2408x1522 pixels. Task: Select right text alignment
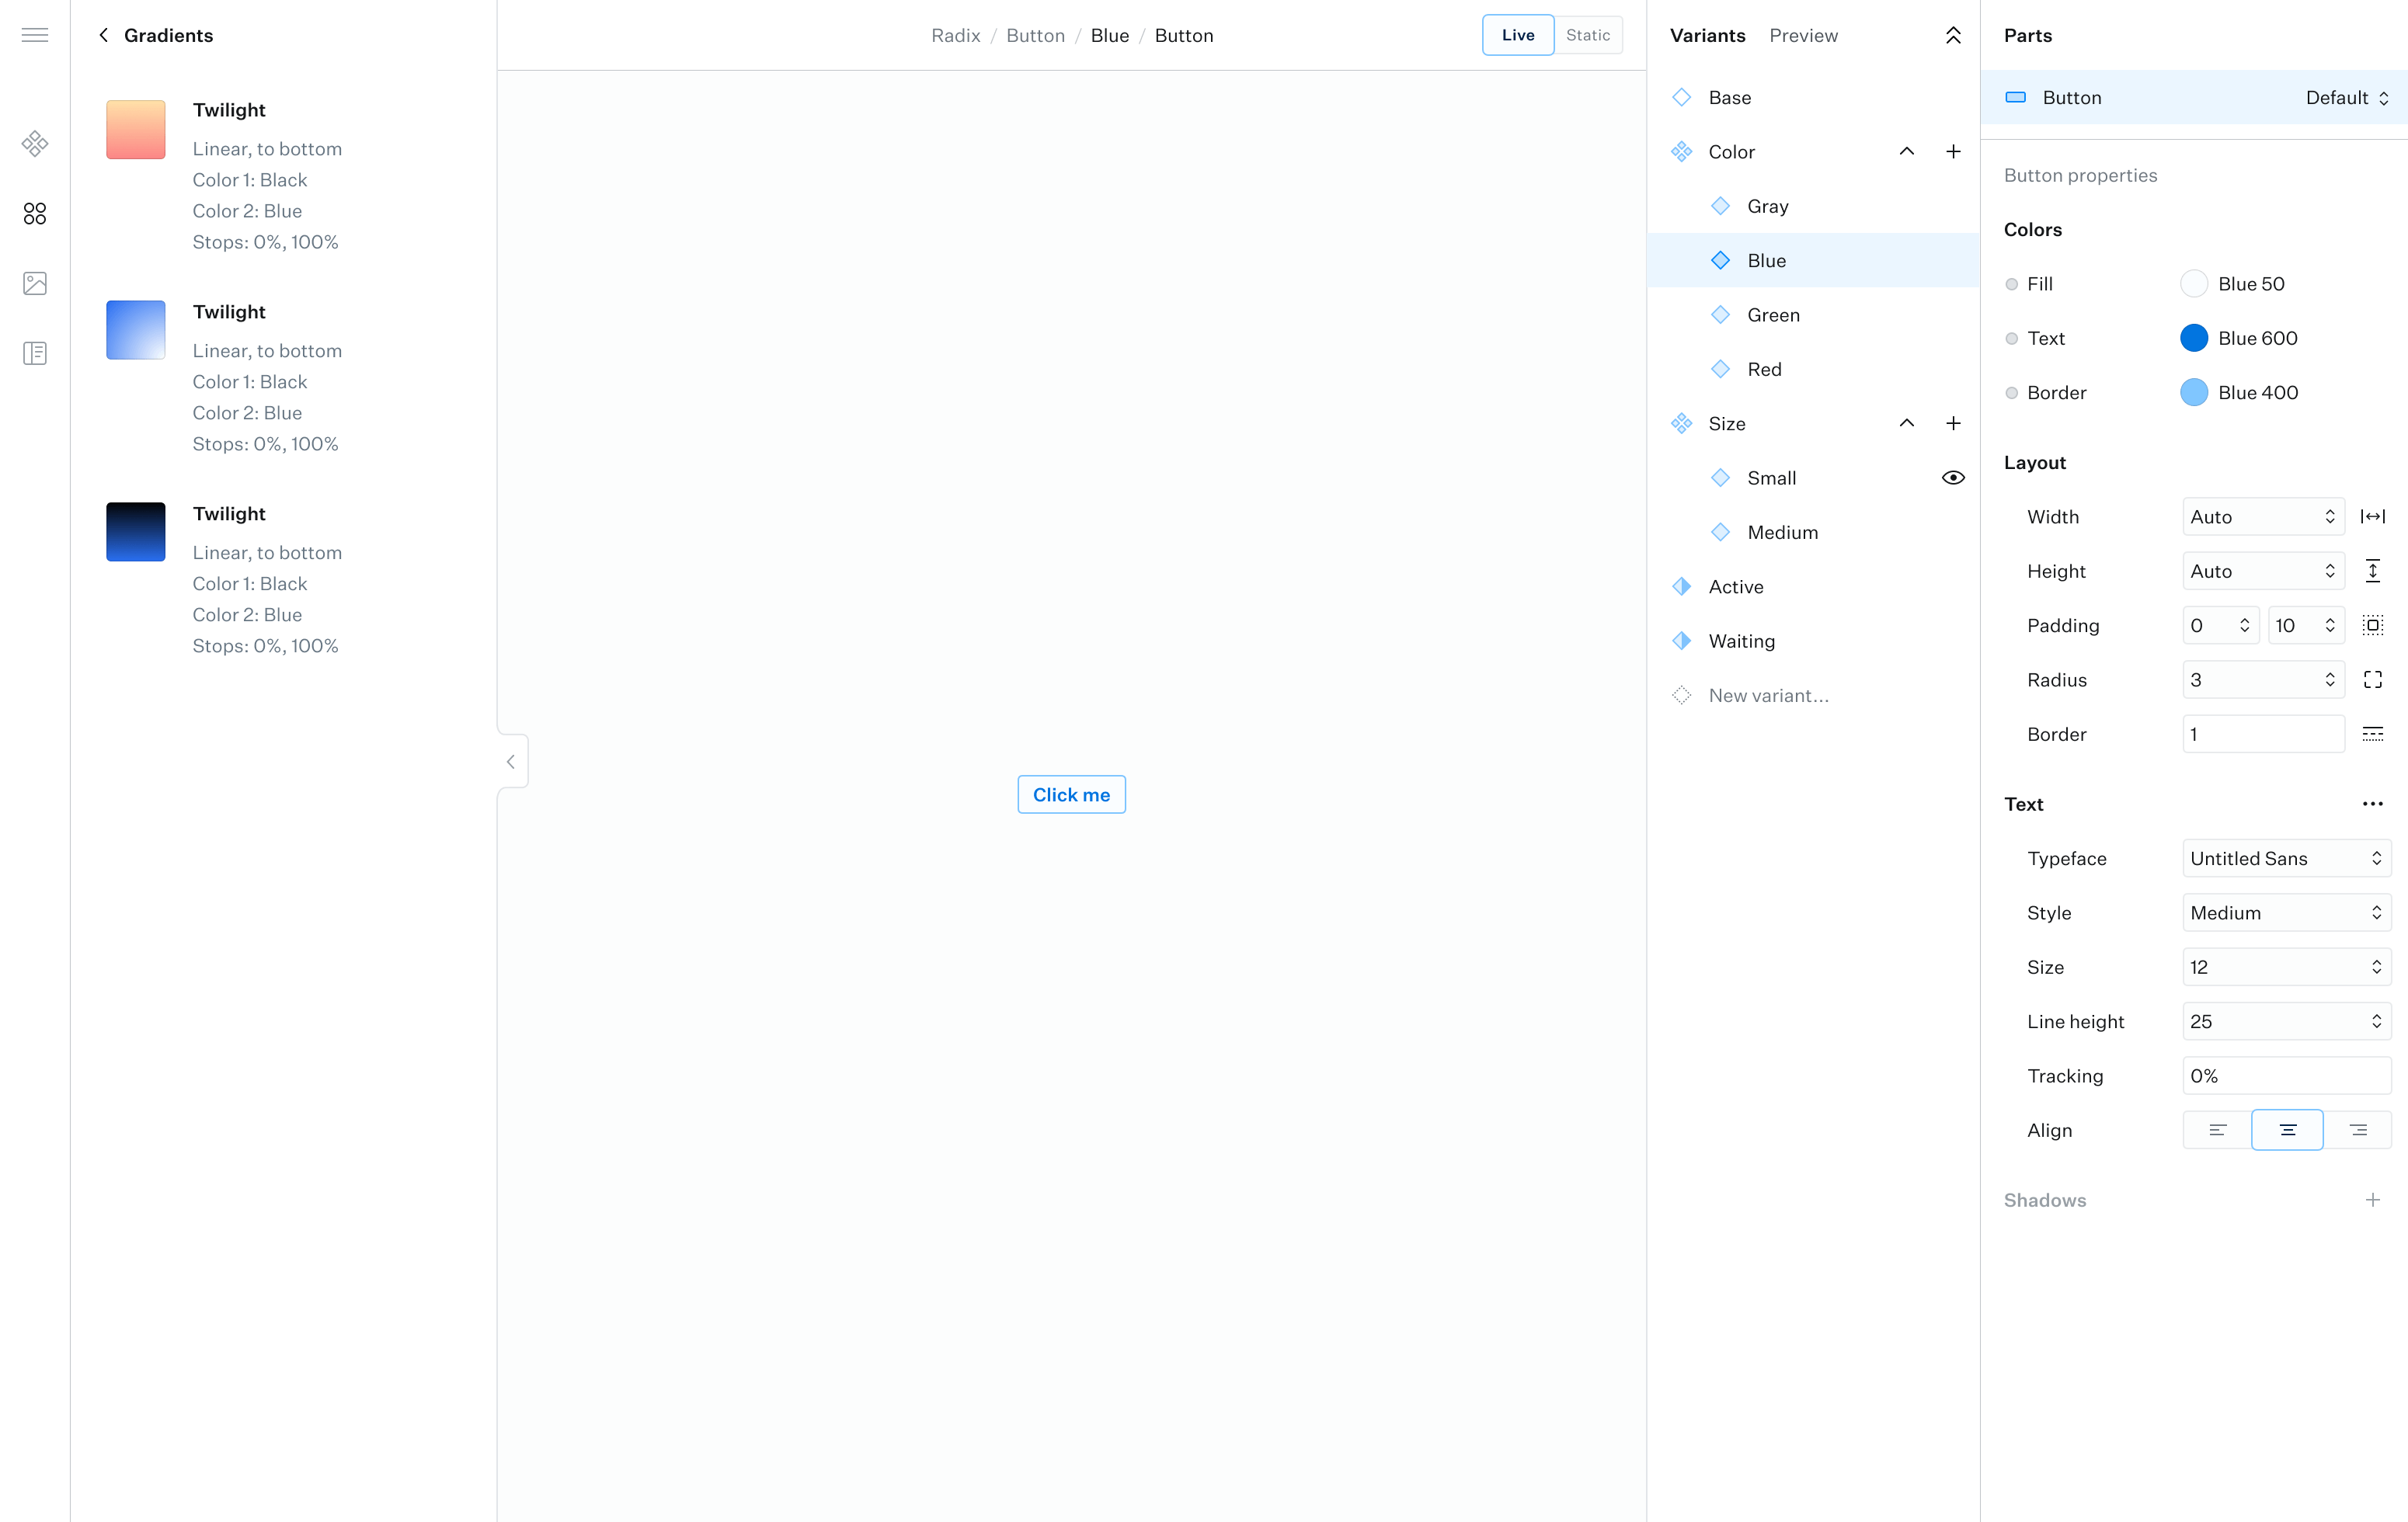pyautogui.click(x=2358, y=1130)
